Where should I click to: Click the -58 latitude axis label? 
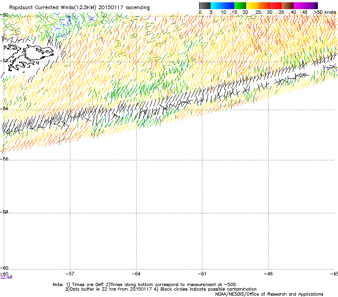point(4,212)
